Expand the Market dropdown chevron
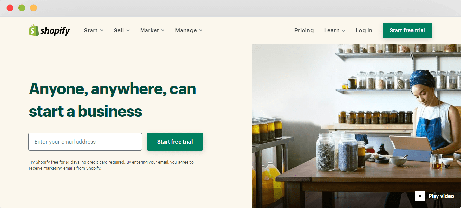This screenshot has width=461, height=208. pyautogui.click(x=163, y=30)
